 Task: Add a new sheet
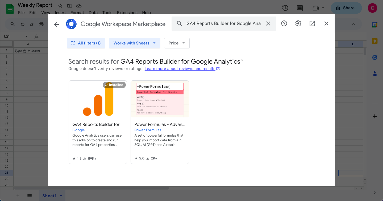[x=18, y=196]
